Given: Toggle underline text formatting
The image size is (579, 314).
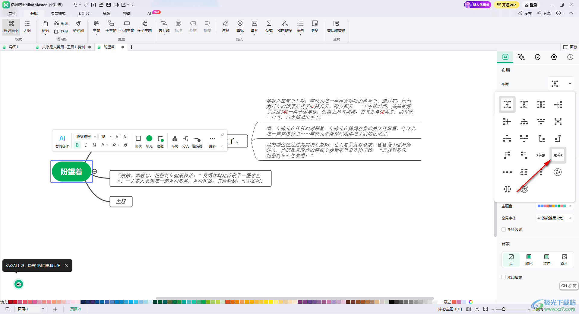Looking at the screenshot, I should [x=95, y=145].
